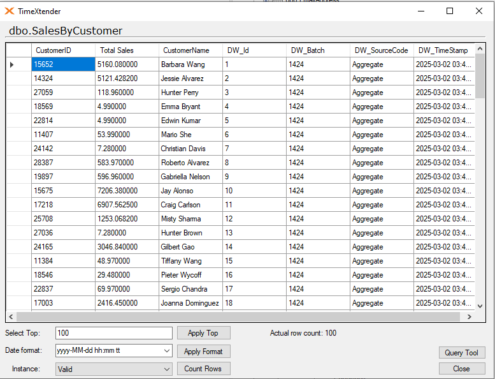495x379 pixels.
Task: Minimize the TimeXtender window
Action: 421,11
